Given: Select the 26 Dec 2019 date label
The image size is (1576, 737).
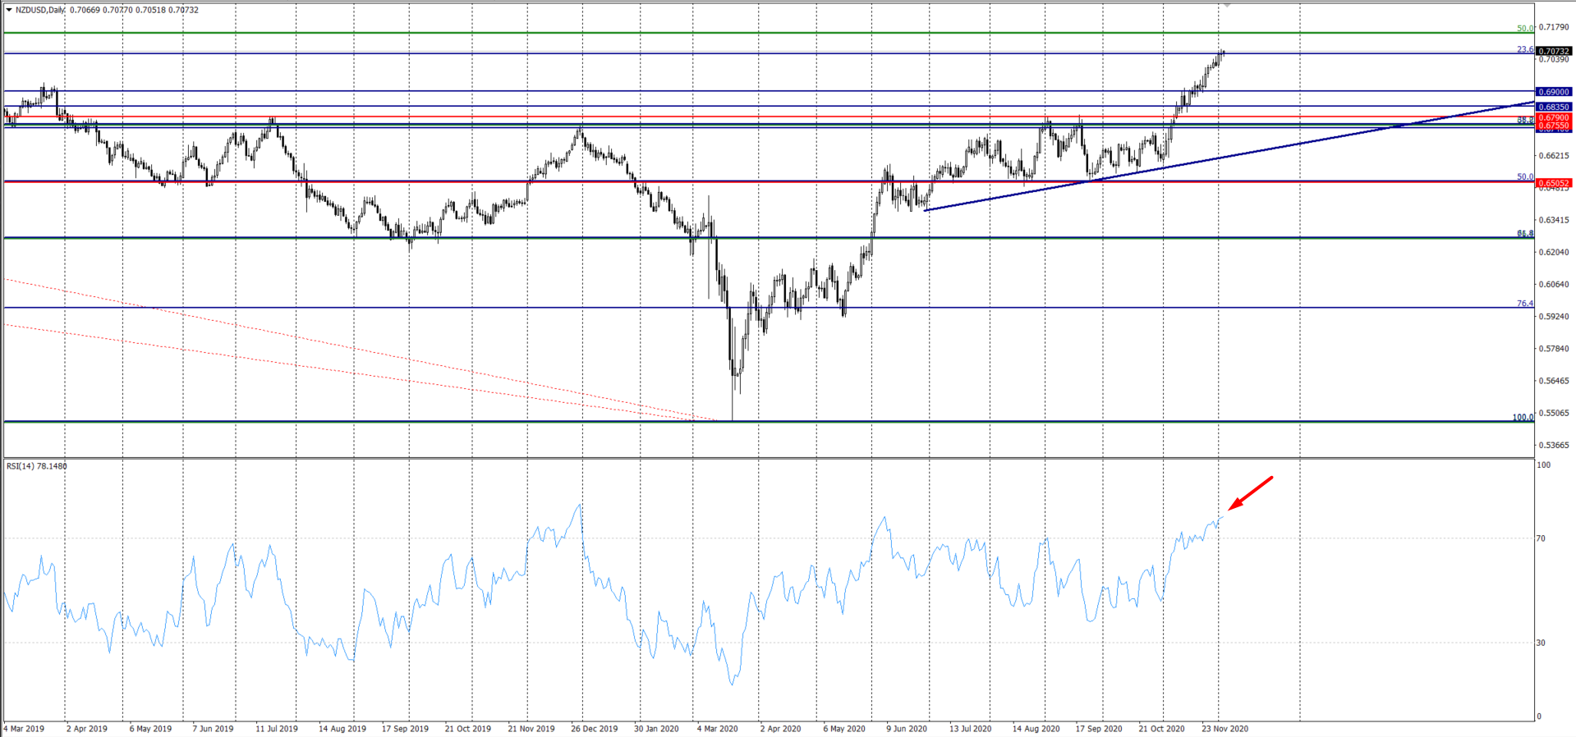Looking at the screenshot, I should [595, 728].
